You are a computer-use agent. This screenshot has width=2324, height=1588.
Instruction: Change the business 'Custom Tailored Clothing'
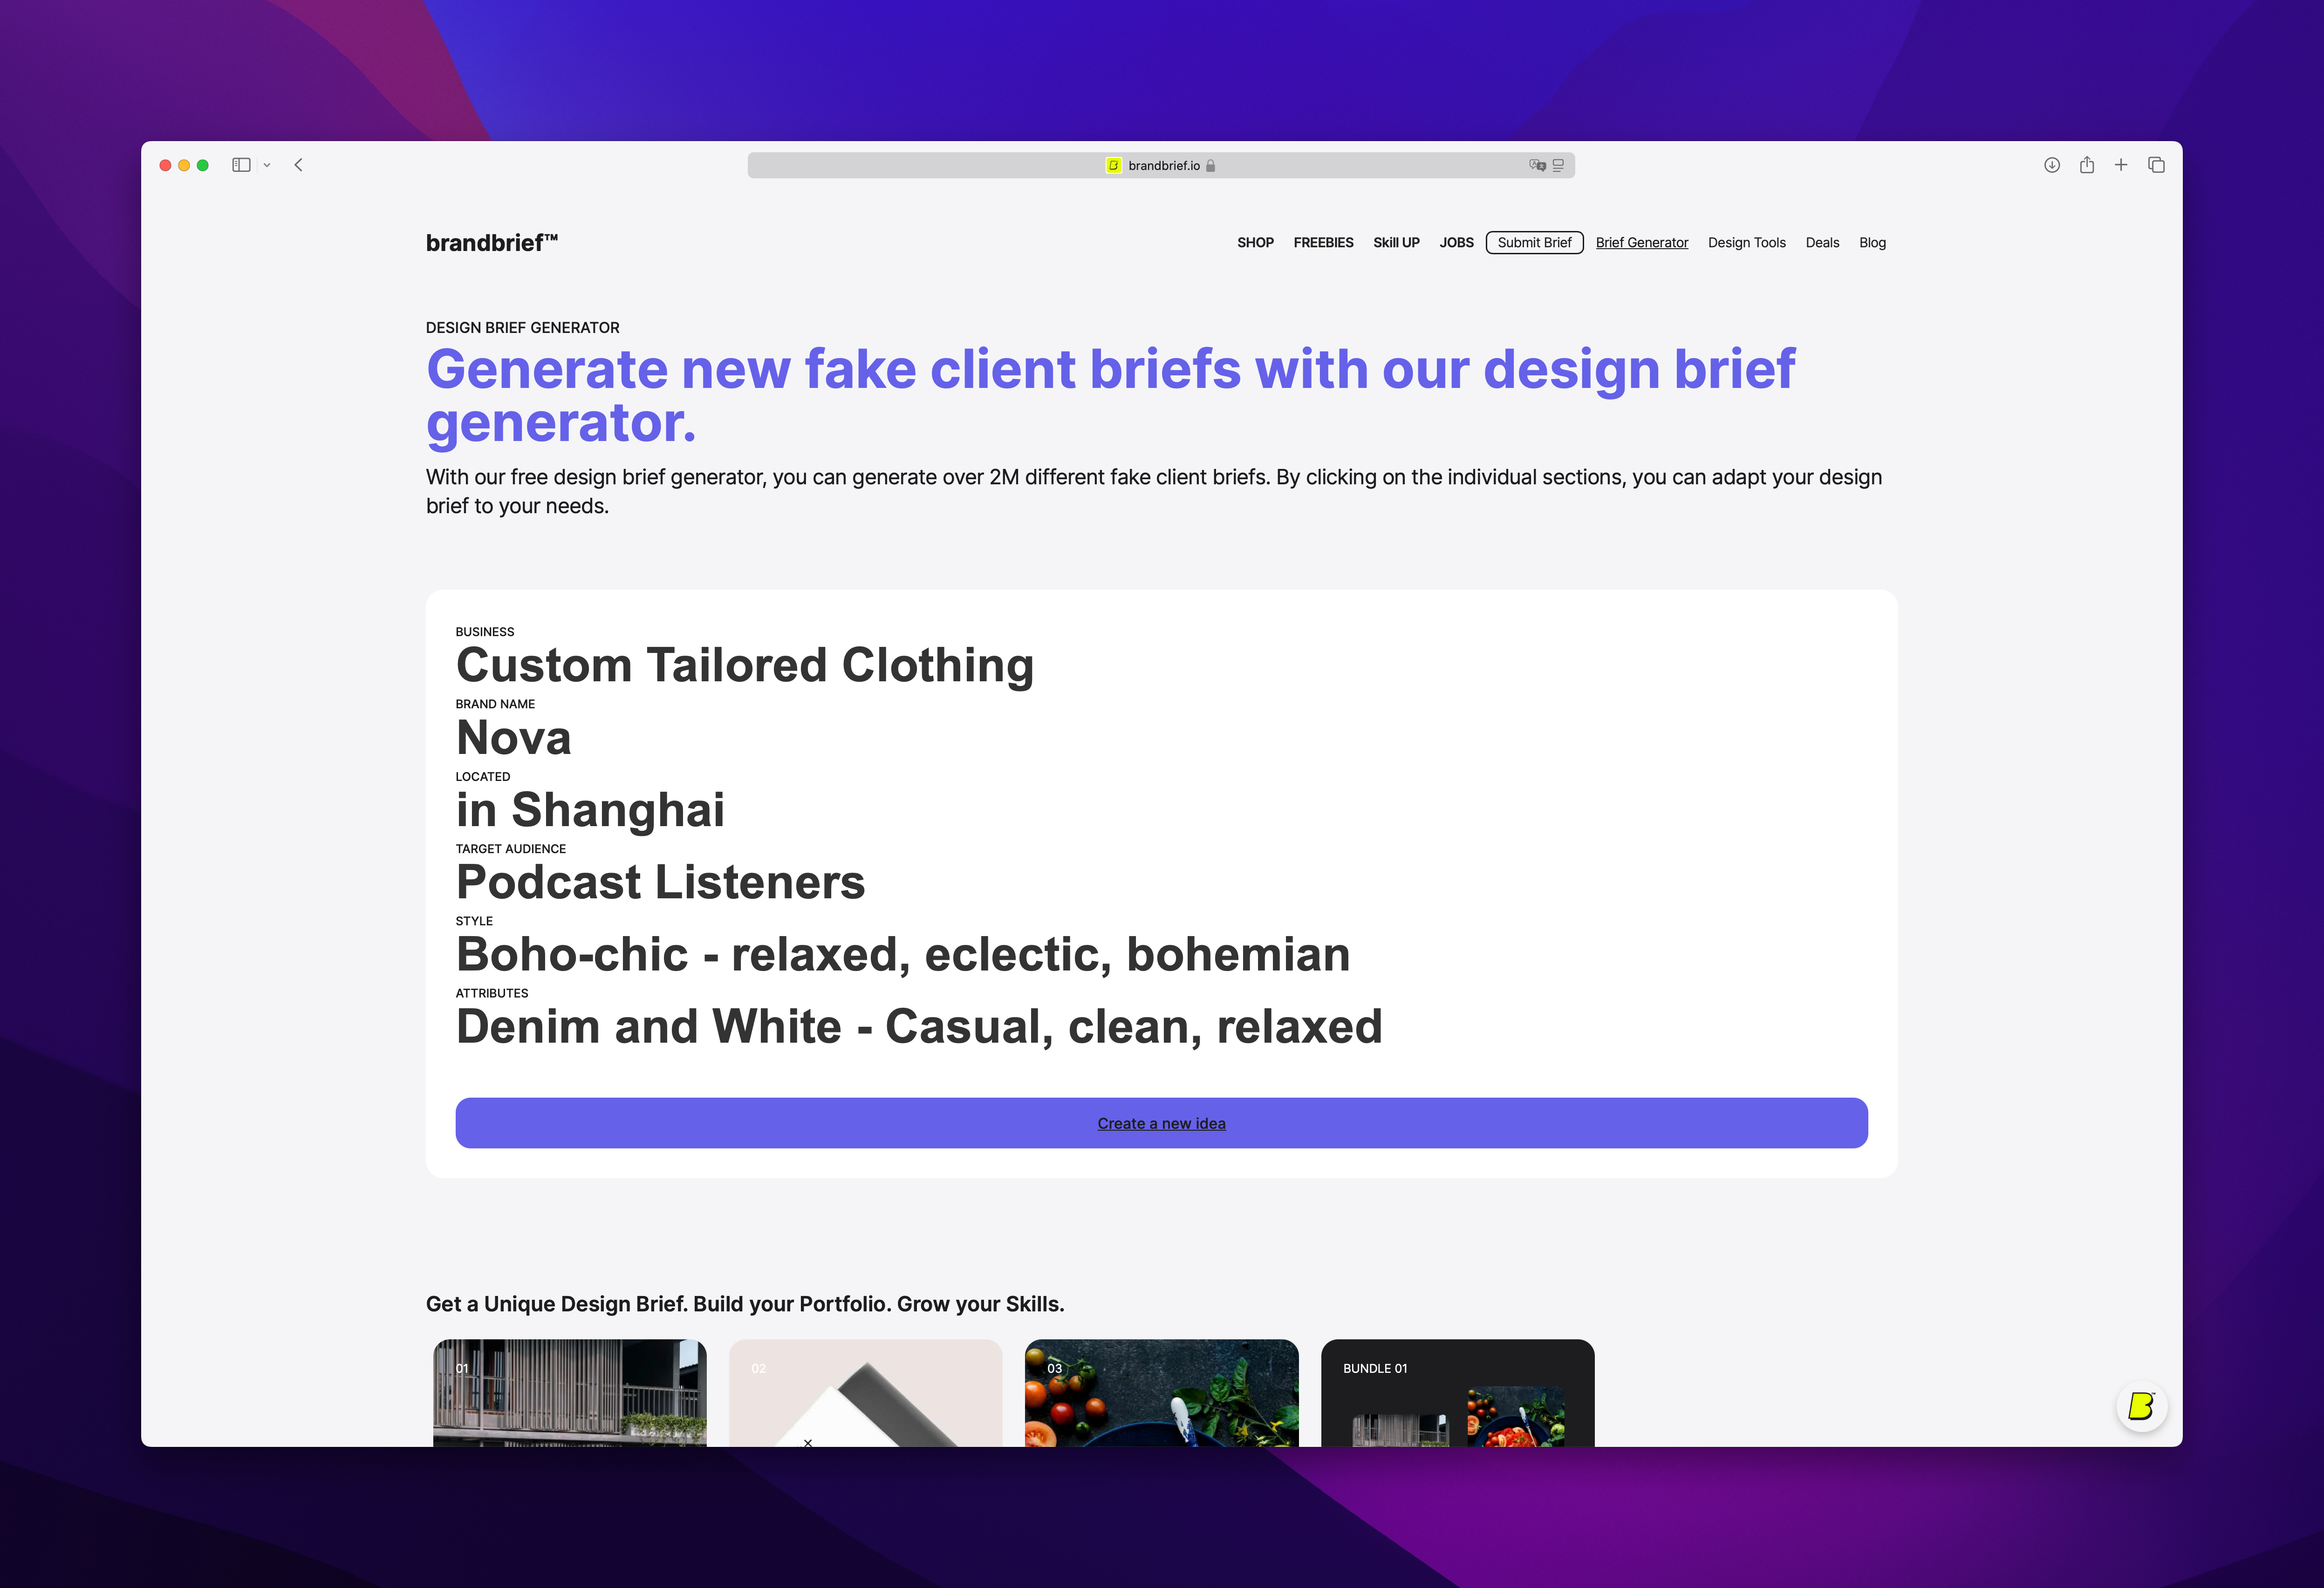coord(744,665)
